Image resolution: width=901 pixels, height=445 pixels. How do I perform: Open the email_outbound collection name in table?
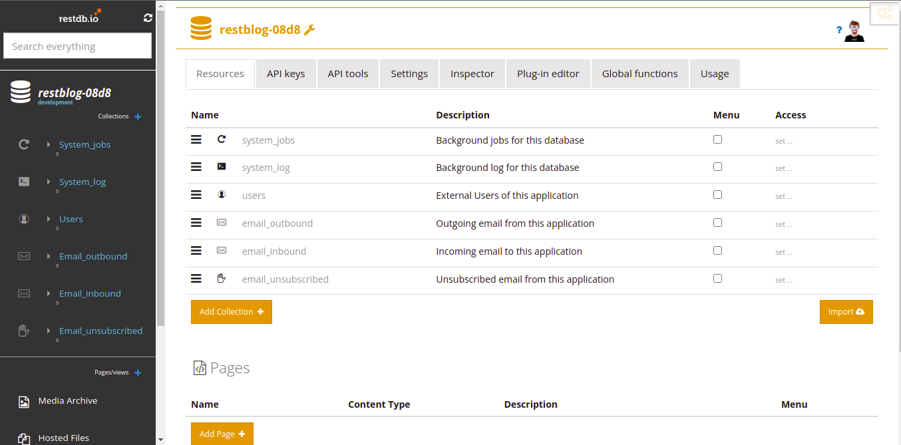tap(277, 223)
